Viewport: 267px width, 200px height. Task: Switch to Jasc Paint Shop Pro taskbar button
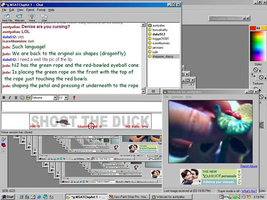click(x=129, y=197)
